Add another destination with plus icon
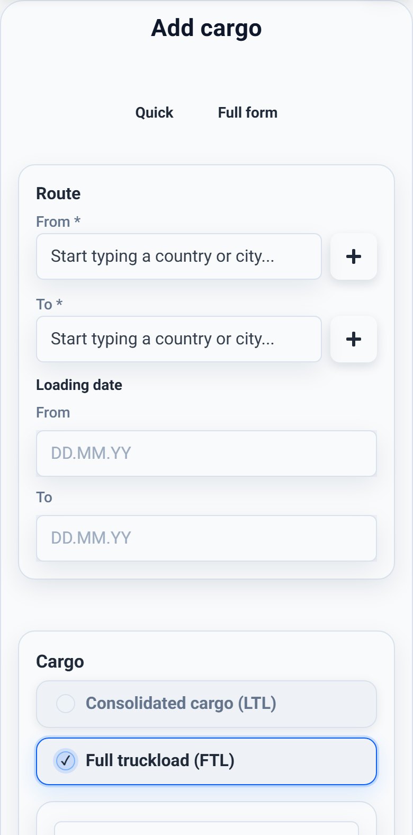 (x=354, y=339)
